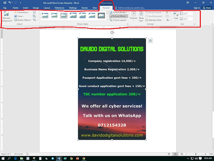
Task: Click the Shape Height field showing 6.31"
Action: coord(188,14)
